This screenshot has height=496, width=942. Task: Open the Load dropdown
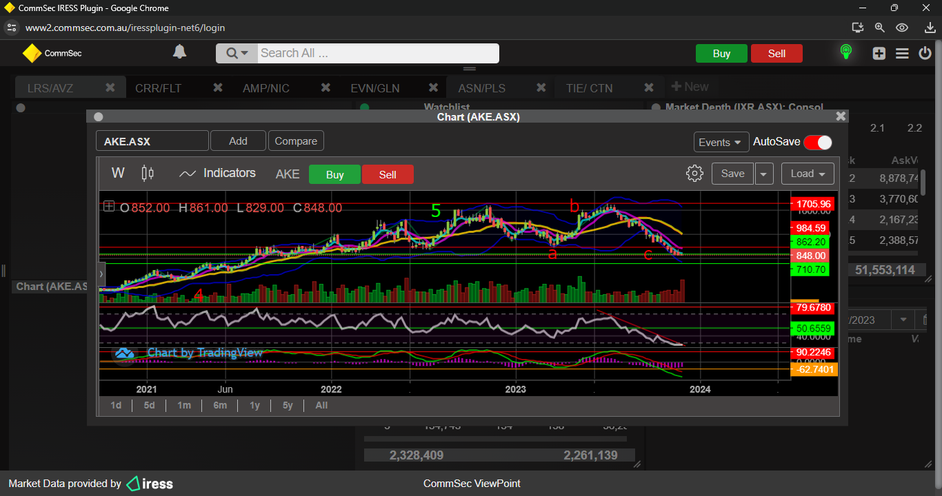coord(808,174)
